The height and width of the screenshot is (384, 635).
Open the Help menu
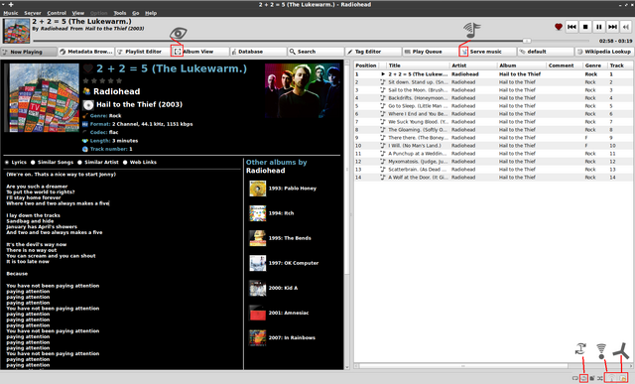click(x=151, y=13)
